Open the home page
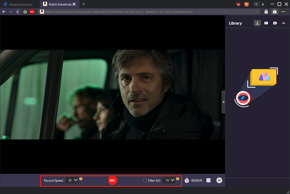Image resolution: width=290 pixels, height=194 pixels. tap(25, 12)
